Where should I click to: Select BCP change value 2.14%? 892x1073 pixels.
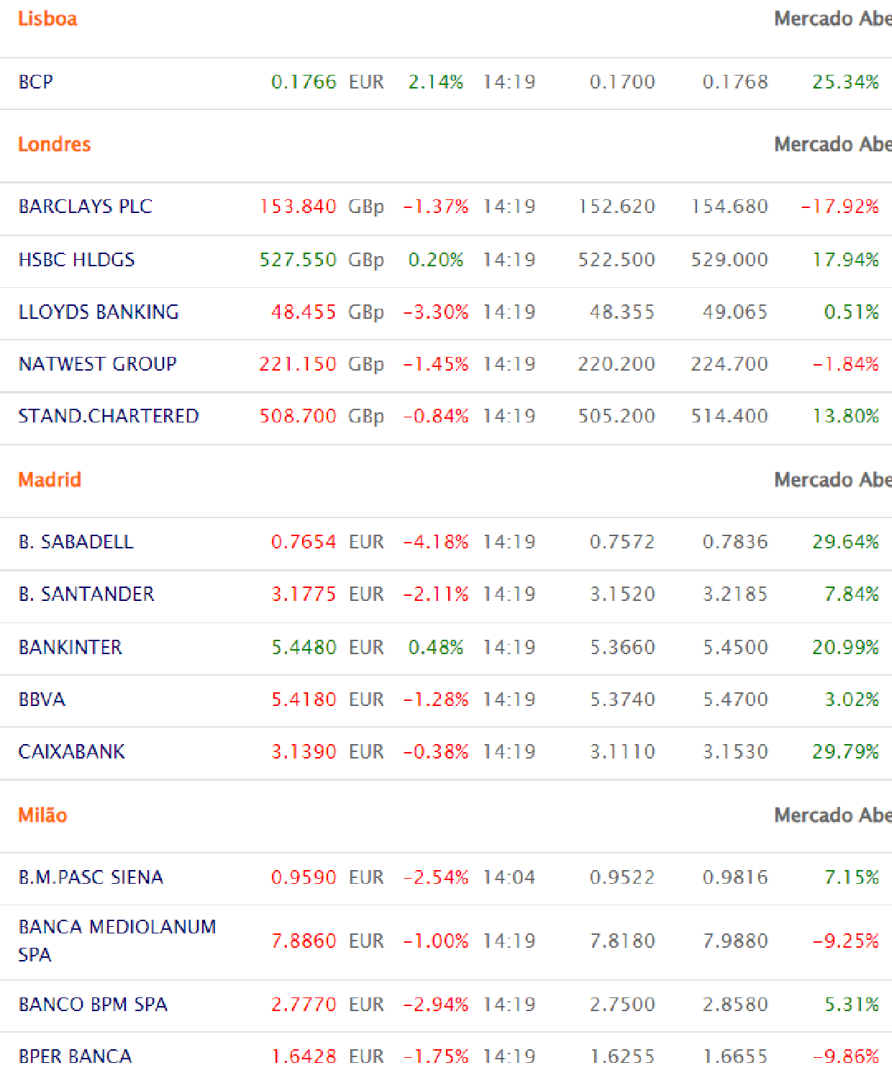[436, 82]
